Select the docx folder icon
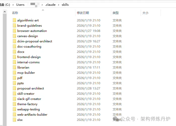Viewport: 176px width, 126px height. click(14, 52)
